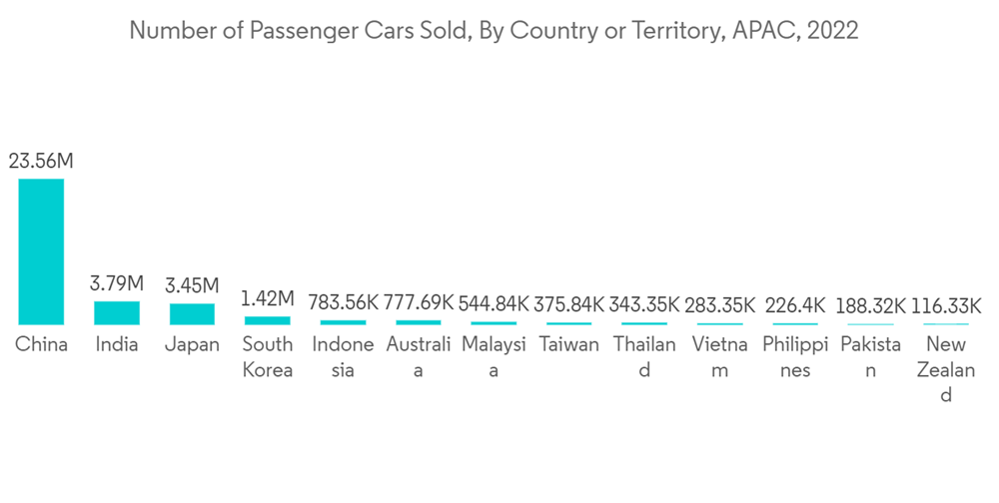Click the Vietnam axis label
This screenshot has width=999, height=503.
click(720, 357)
